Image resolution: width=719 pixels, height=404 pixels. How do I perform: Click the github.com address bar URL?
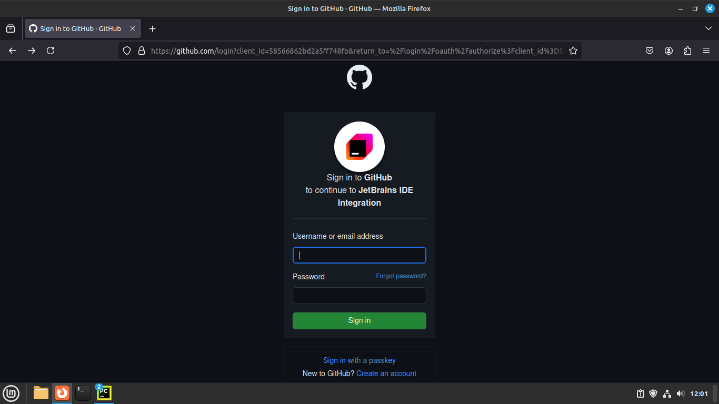357,50
